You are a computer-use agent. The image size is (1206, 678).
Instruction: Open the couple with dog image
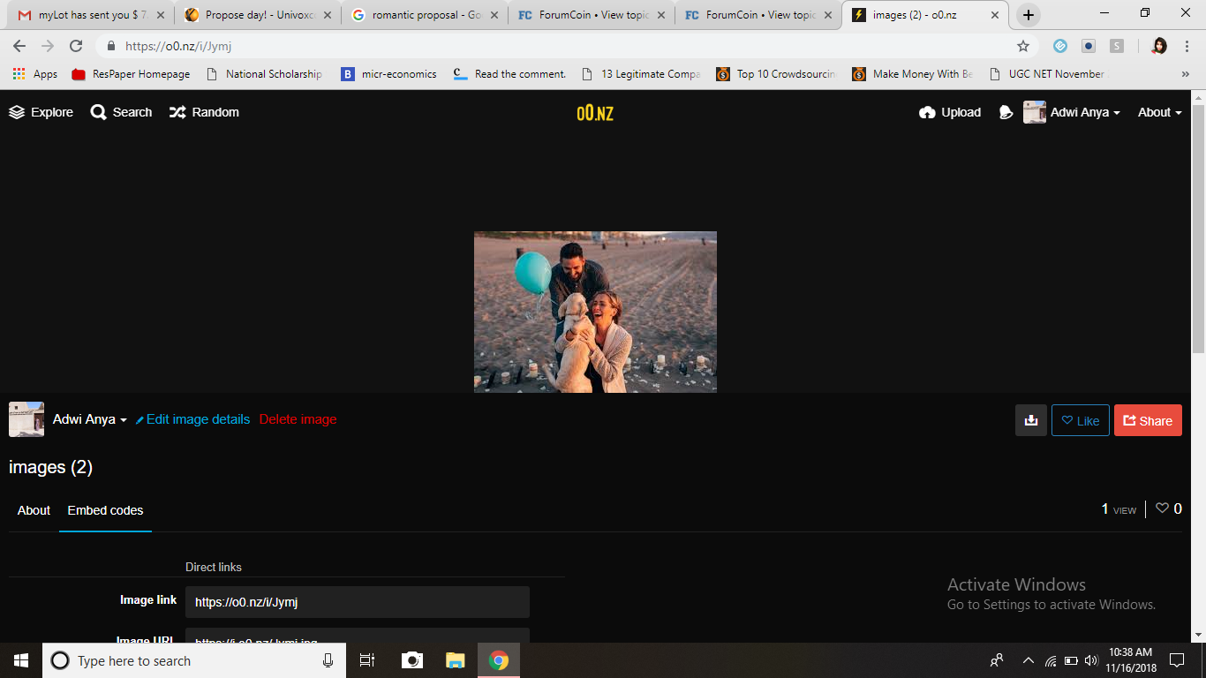click(595, 312)
